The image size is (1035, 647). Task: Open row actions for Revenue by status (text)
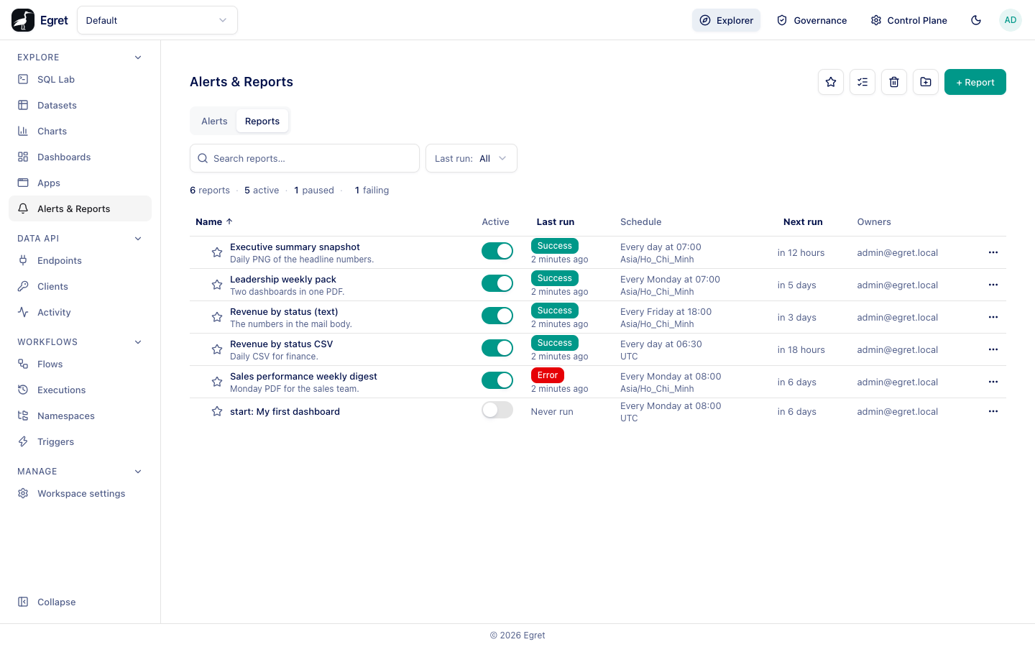click(993, 317)
